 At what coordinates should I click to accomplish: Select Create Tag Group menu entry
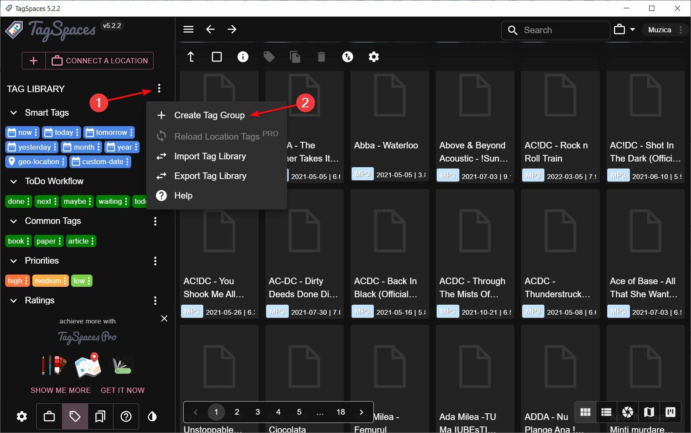pyautogui.click(x=217, y=115)
